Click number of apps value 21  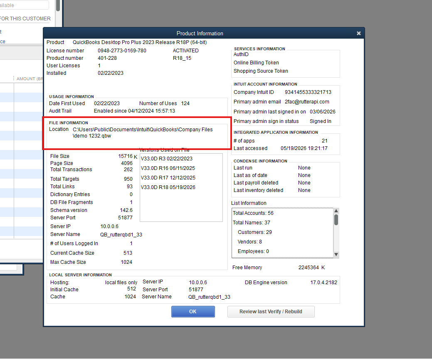tap(325, 141)
